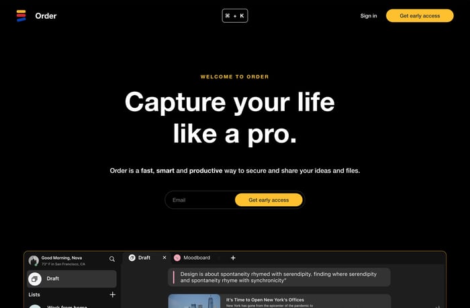The width and height of the screenshot is (470, 308).
Task: Click the Draft circle icon in sidebar
Action: coord(35,279)
